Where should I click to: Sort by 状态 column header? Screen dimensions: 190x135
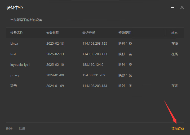[174, 33]
